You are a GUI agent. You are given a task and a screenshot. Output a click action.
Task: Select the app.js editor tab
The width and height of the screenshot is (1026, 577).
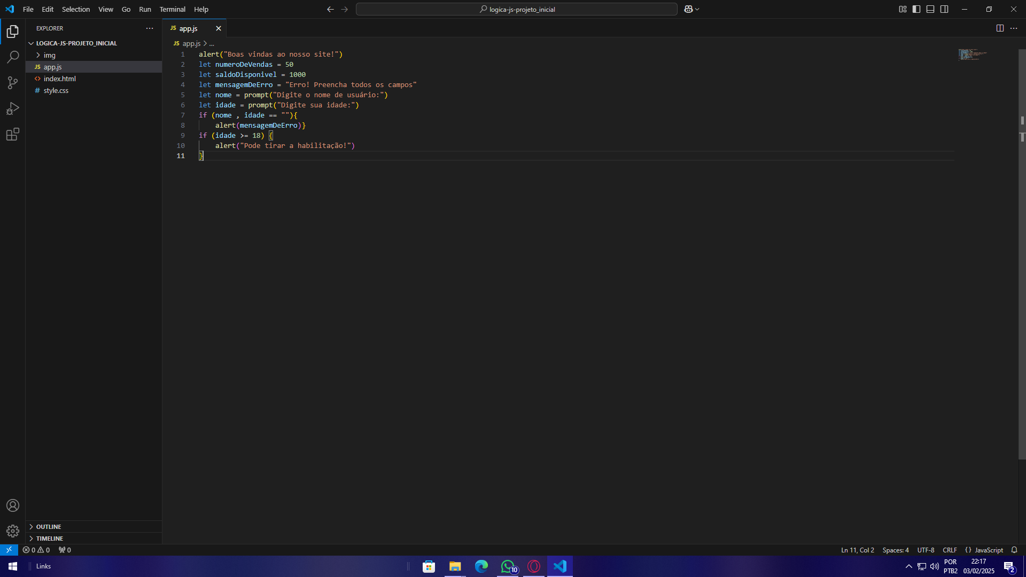[189, 28]
